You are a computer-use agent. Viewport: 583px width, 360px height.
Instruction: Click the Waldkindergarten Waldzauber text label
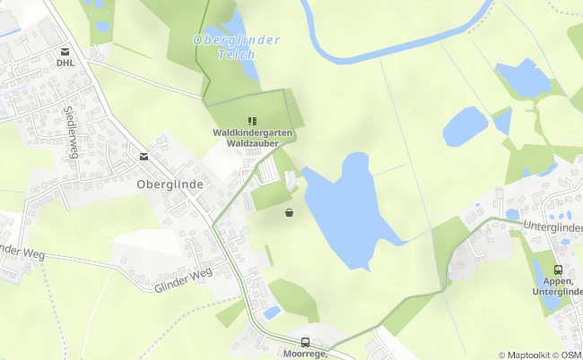(x=252, y=138)
